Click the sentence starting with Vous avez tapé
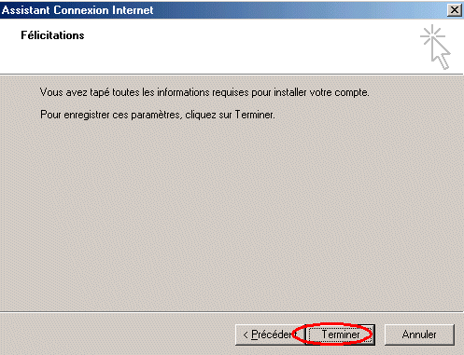The width and height of the screenshot is (464, 355). click(204, 92)
